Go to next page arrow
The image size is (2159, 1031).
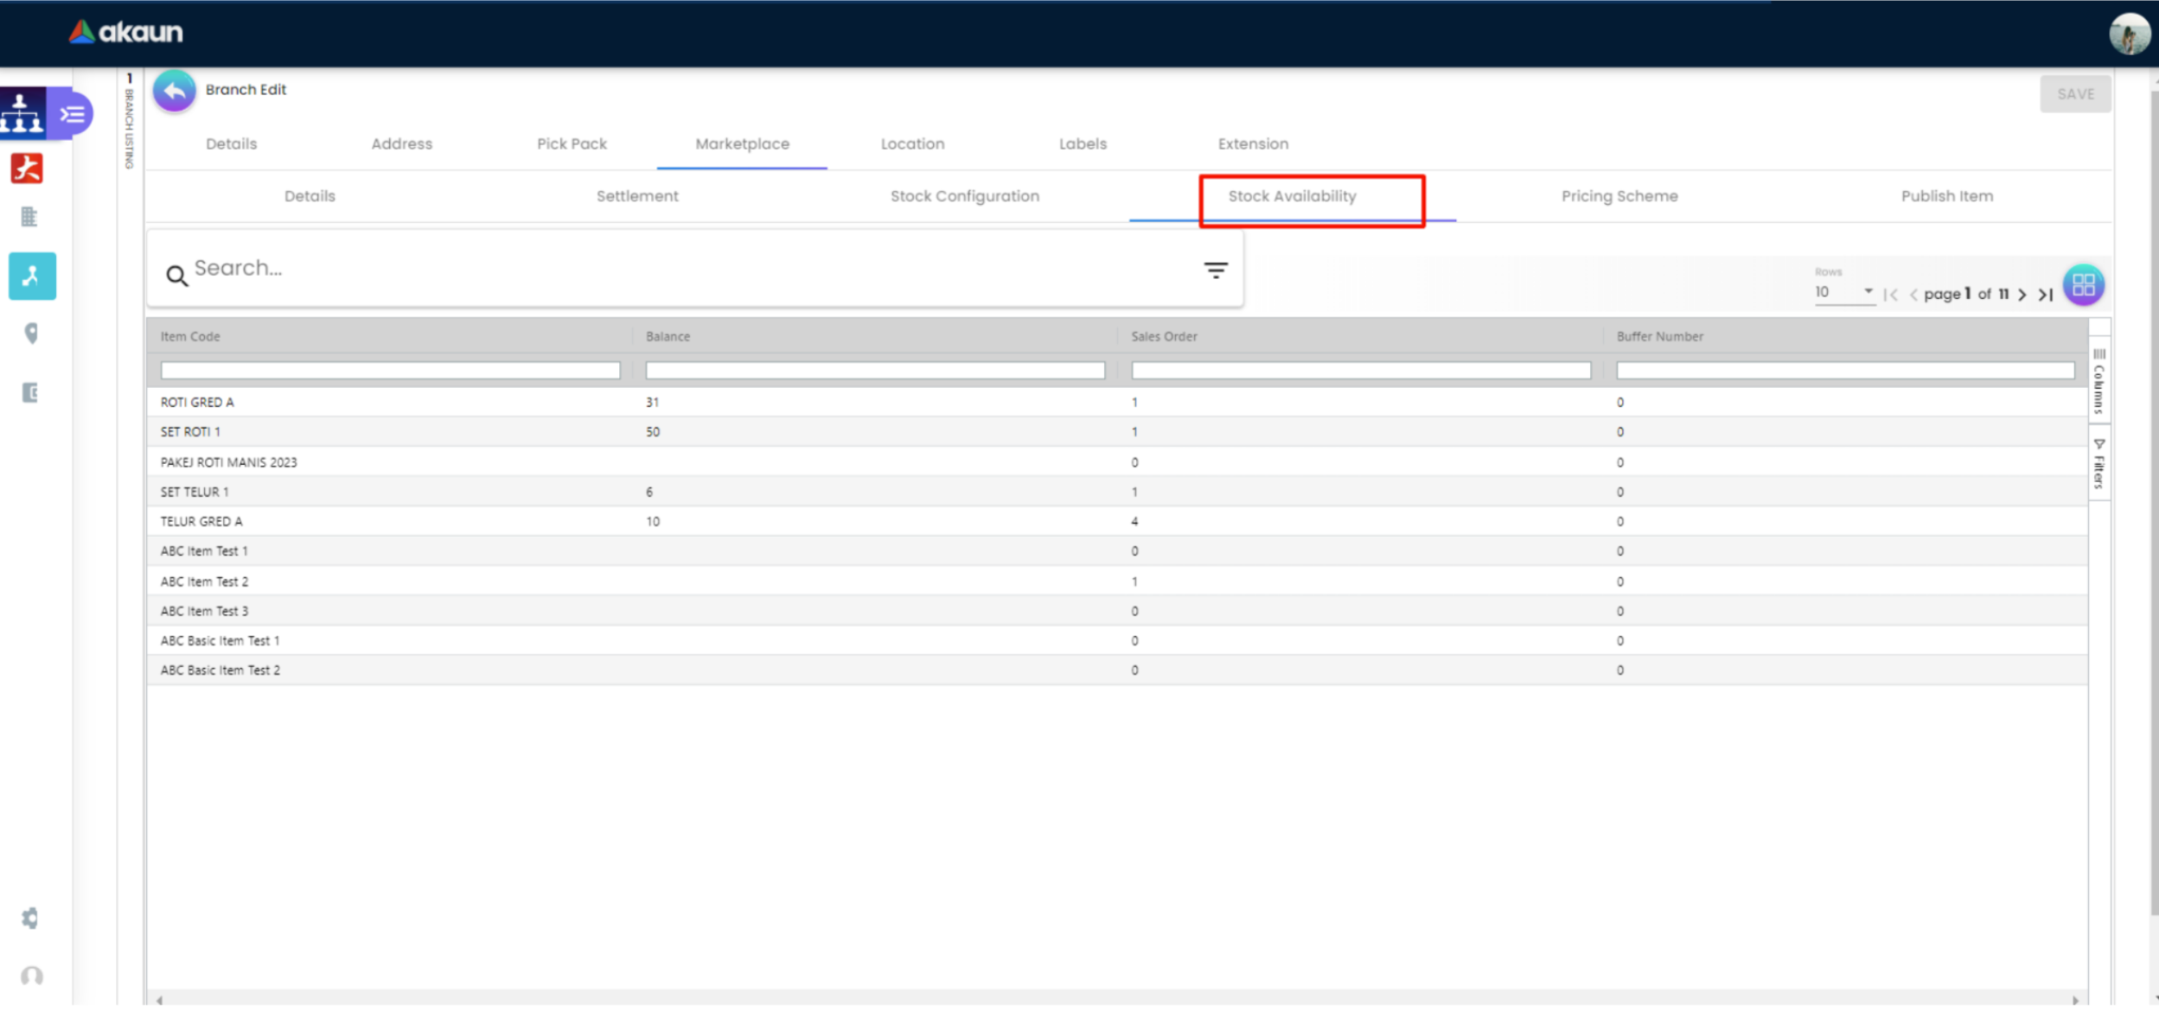click(2022, 295)
